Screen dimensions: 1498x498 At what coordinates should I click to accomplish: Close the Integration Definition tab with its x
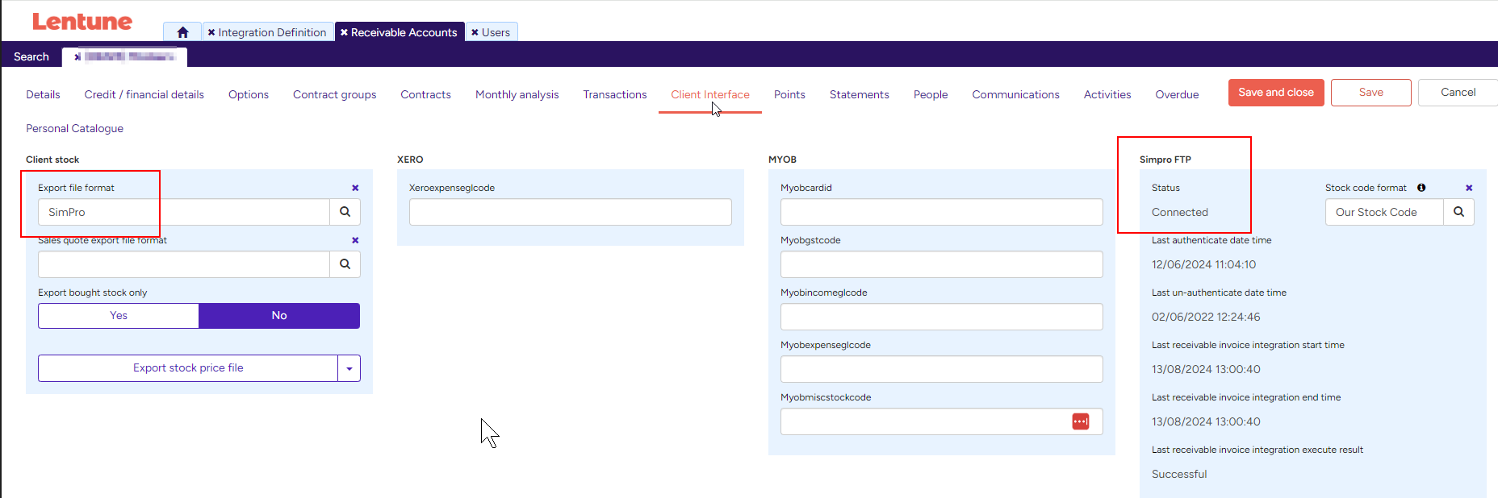pyautogui.click(x=211, y=32)
